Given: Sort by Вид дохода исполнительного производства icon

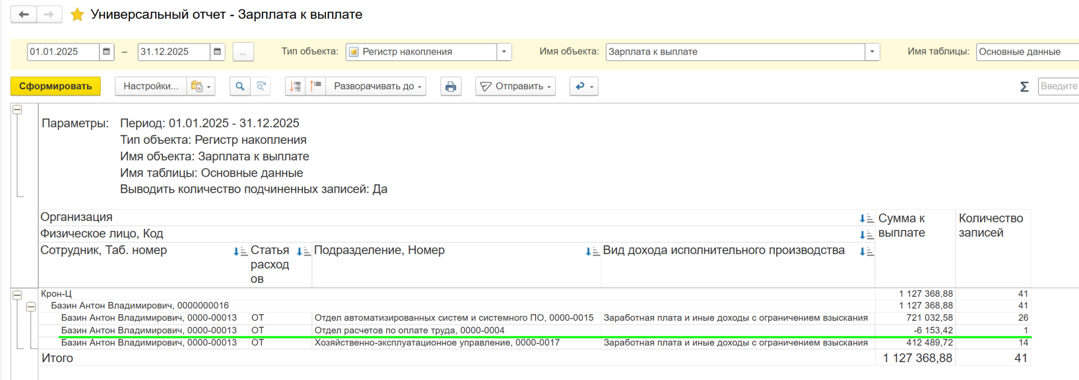Looking at the screenshot, I should pyautogui.click(x=867, y=251).
